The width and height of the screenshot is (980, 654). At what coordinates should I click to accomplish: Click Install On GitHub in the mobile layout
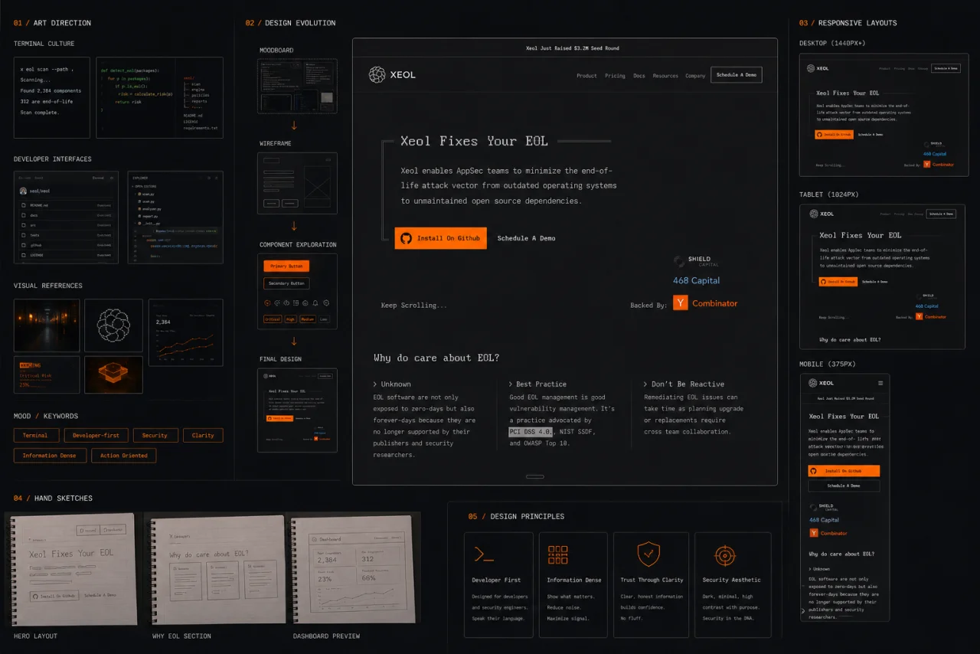tap(844, 471)
